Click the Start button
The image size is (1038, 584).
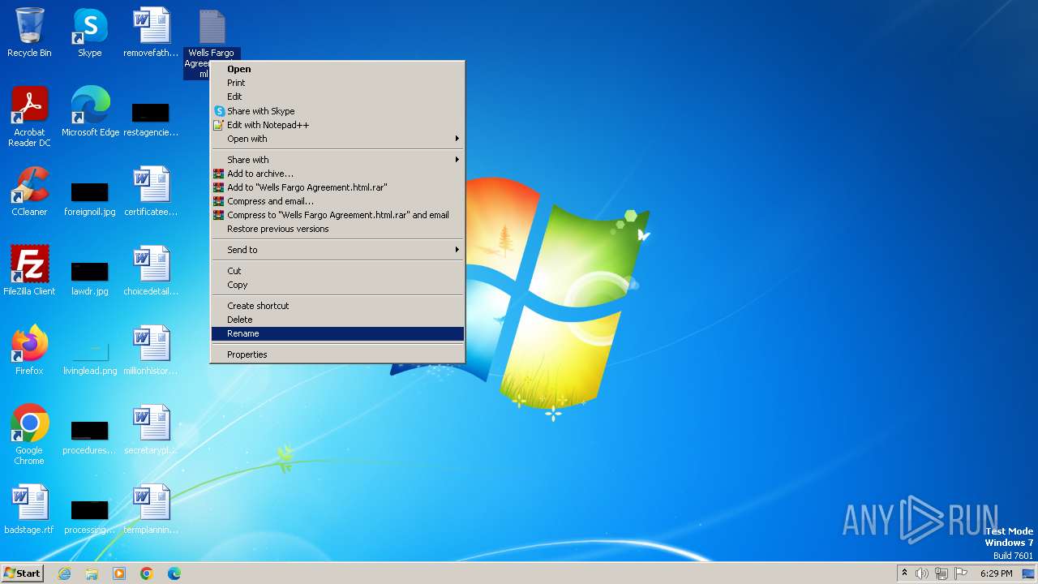click(23, 573)
